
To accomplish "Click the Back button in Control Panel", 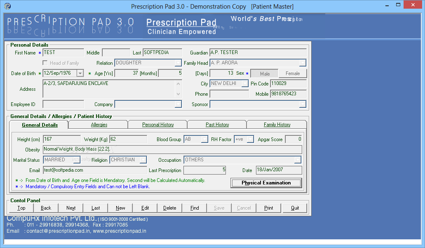I will (x=46, y=208).
